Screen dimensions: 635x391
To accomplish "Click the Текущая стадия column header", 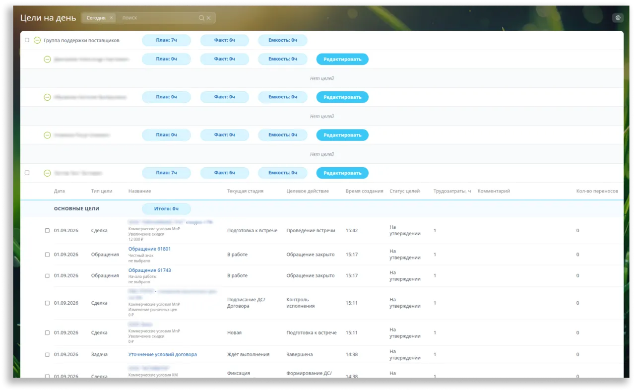I will [x=245, y=191].
